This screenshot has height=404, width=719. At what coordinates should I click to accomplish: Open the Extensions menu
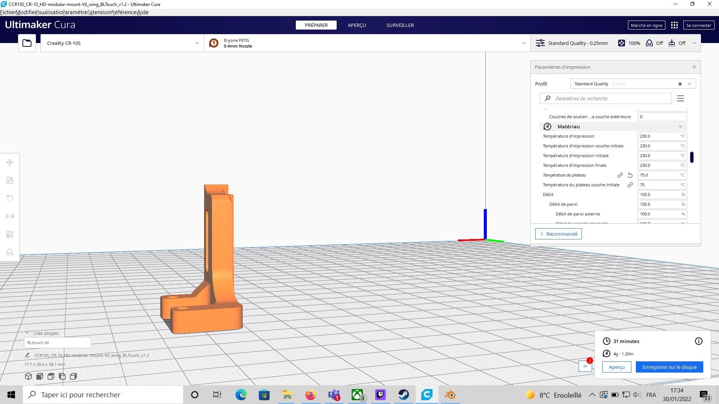coord(100,12)
